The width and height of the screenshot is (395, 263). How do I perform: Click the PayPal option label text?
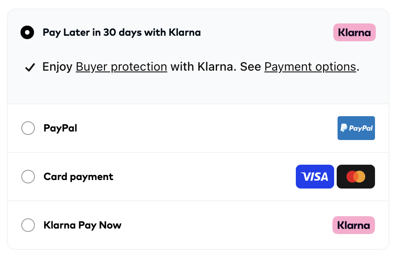coord(60,128)
